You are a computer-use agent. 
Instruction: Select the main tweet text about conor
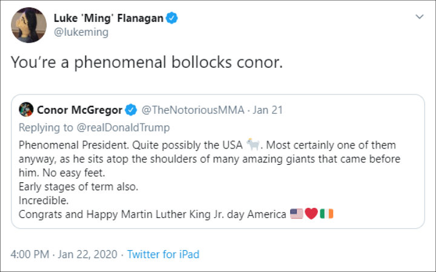(x=147, y=62)
